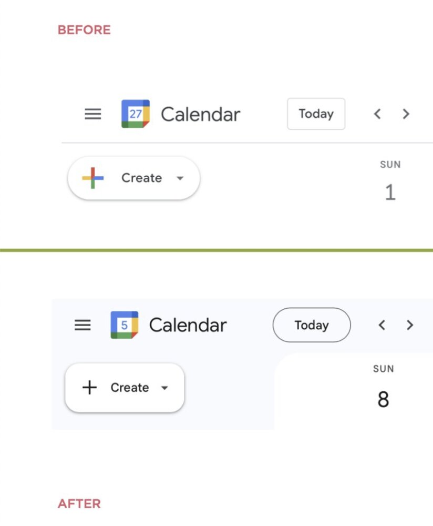433x526 pixels.
Task: Click the Calendar logo showing 27
Action: click(136, 114)
